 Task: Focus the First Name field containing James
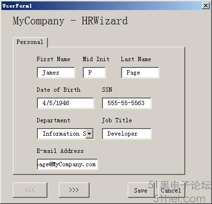pyautogui.click(x=56, y=73)
